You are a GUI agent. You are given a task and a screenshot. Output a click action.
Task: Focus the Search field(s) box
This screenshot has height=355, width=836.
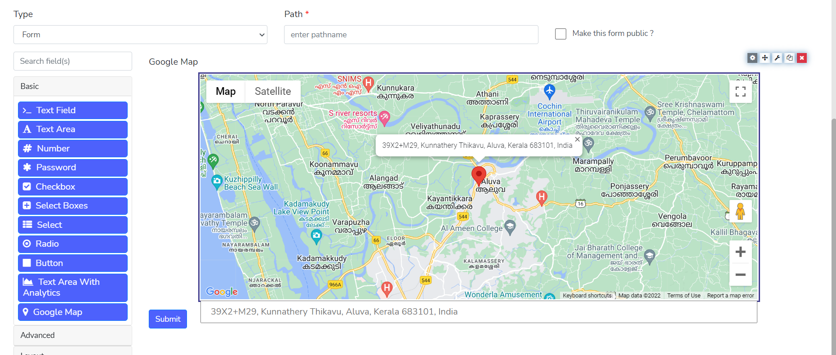point(73,61)
